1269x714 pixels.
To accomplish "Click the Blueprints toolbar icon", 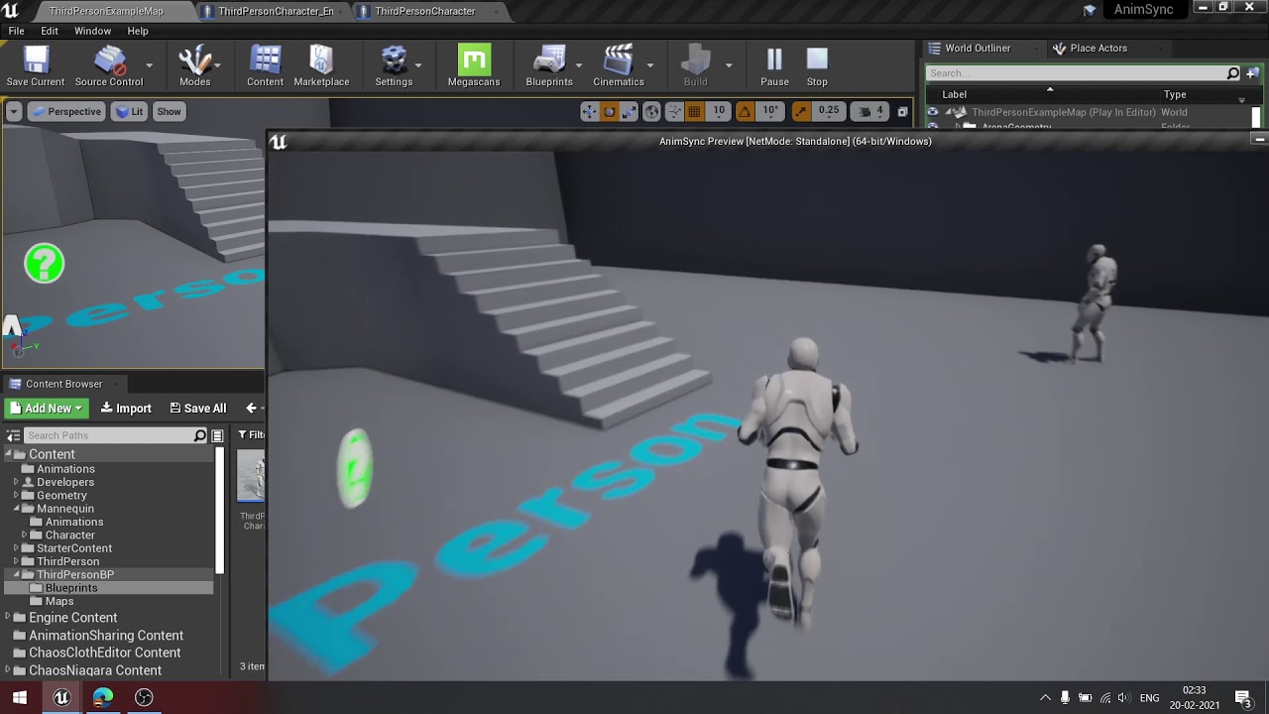I will [x=549, y=66].
